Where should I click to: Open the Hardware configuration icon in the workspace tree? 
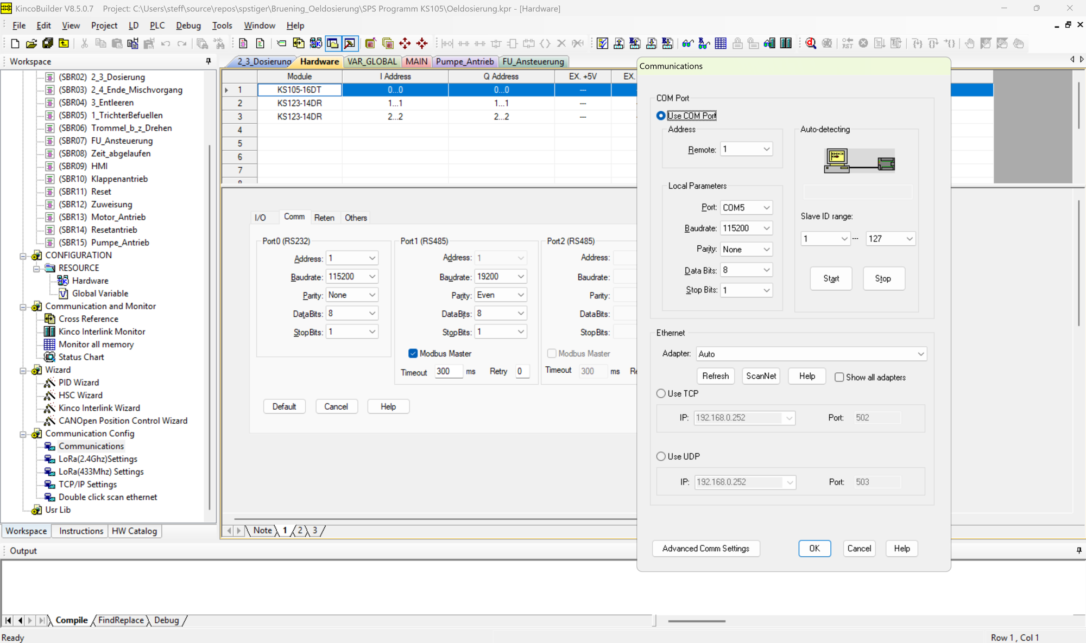coord(64,281)
